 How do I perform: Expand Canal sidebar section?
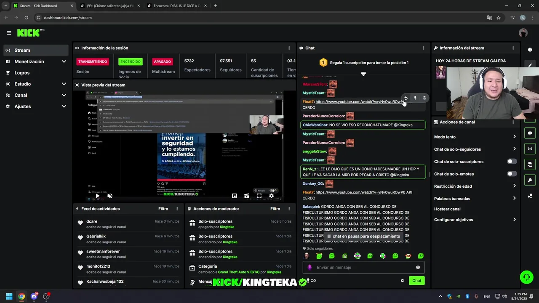(64, 95)
